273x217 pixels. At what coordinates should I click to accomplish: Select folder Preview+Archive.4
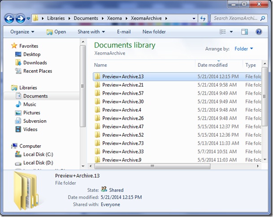177,110
